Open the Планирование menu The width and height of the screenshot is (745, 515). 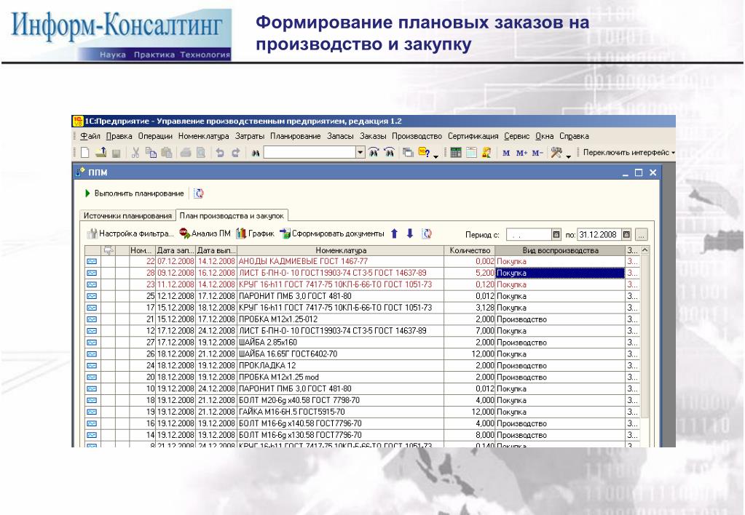tap(296, 136)
